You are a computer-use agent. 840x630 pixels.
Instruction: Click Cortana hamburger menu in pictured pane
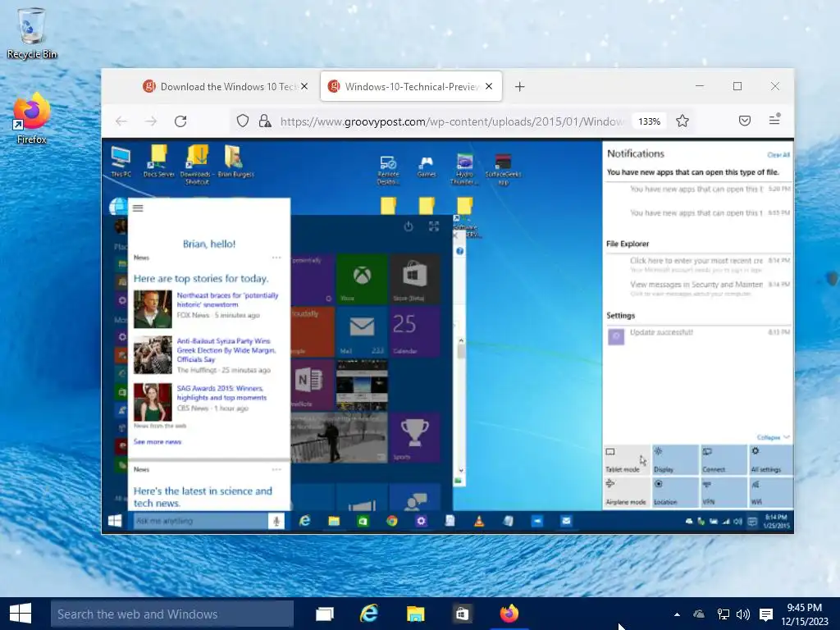pyautogui.click(x=138, y=208)
